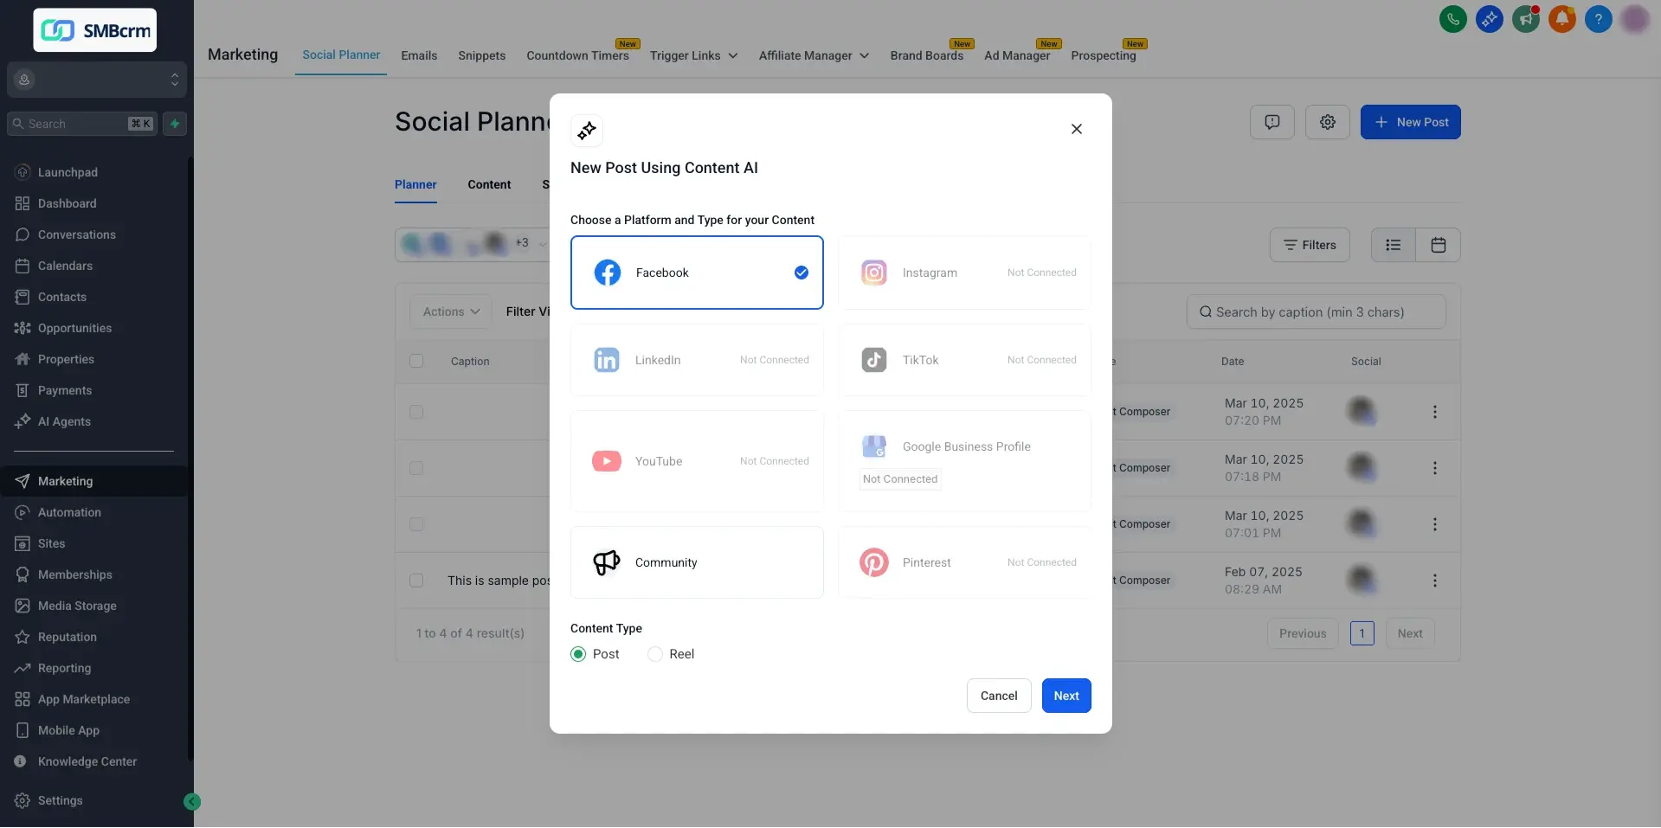Open the account switcher dropdown
Viewport: 1661px width, 828px height.
[x=97, y=80]
